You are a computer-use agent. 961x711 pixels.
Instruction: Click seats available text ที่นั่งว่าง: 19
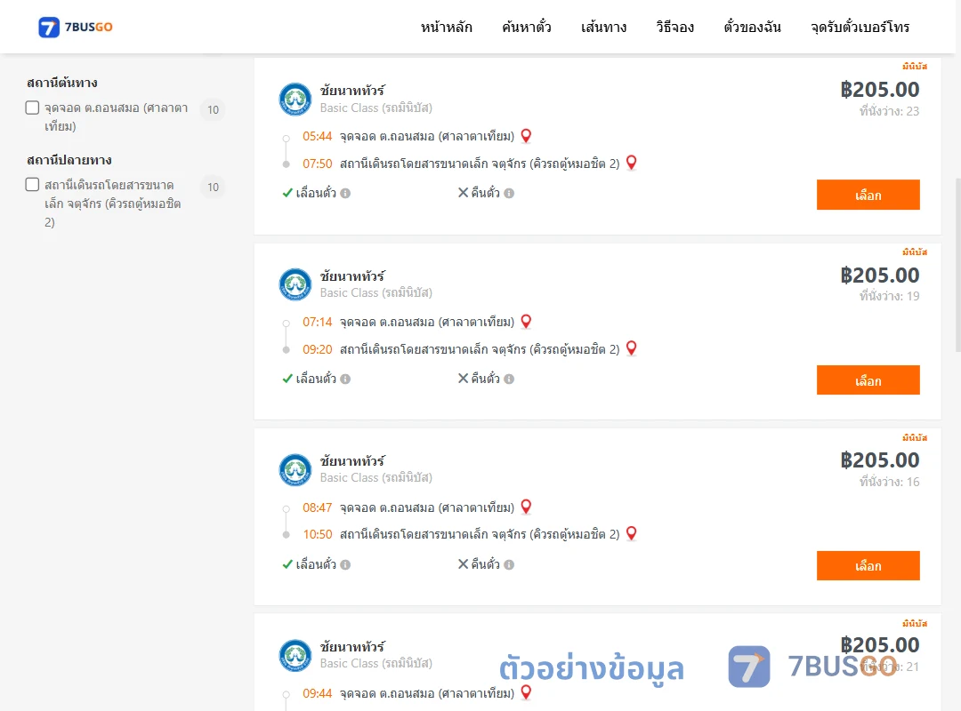coord(889,296)
